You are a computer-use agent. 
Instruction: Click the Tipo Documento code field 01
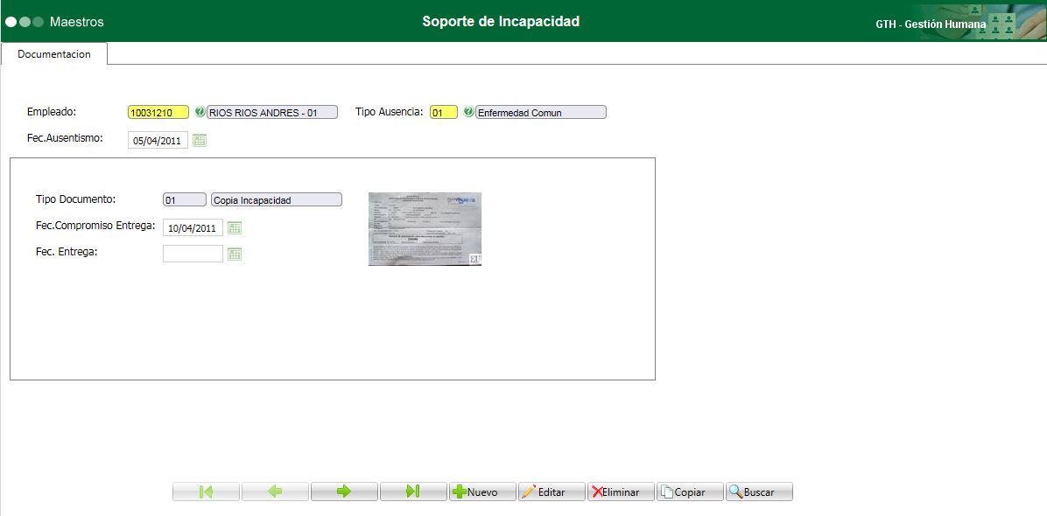[185, 199]
